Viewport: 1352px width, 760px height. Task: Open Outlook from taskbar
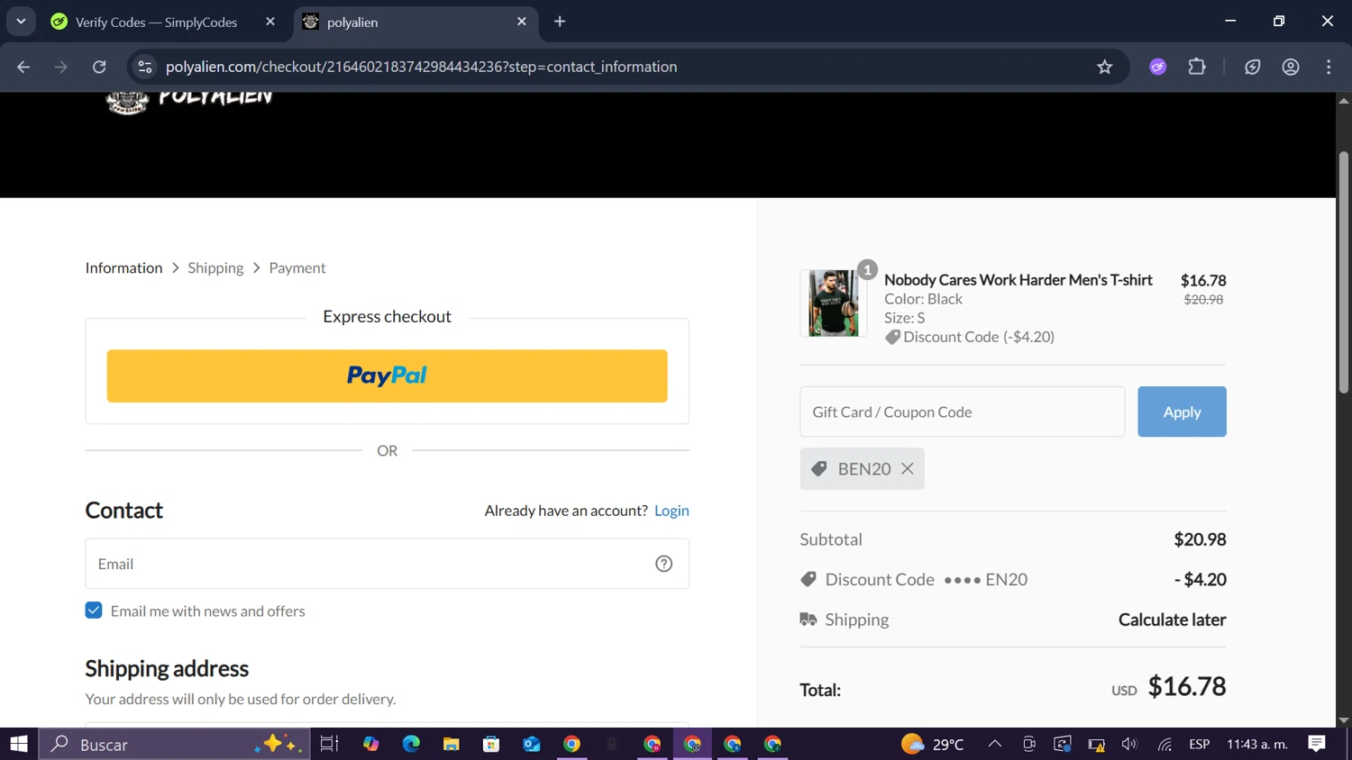click(x=532, y=744)
